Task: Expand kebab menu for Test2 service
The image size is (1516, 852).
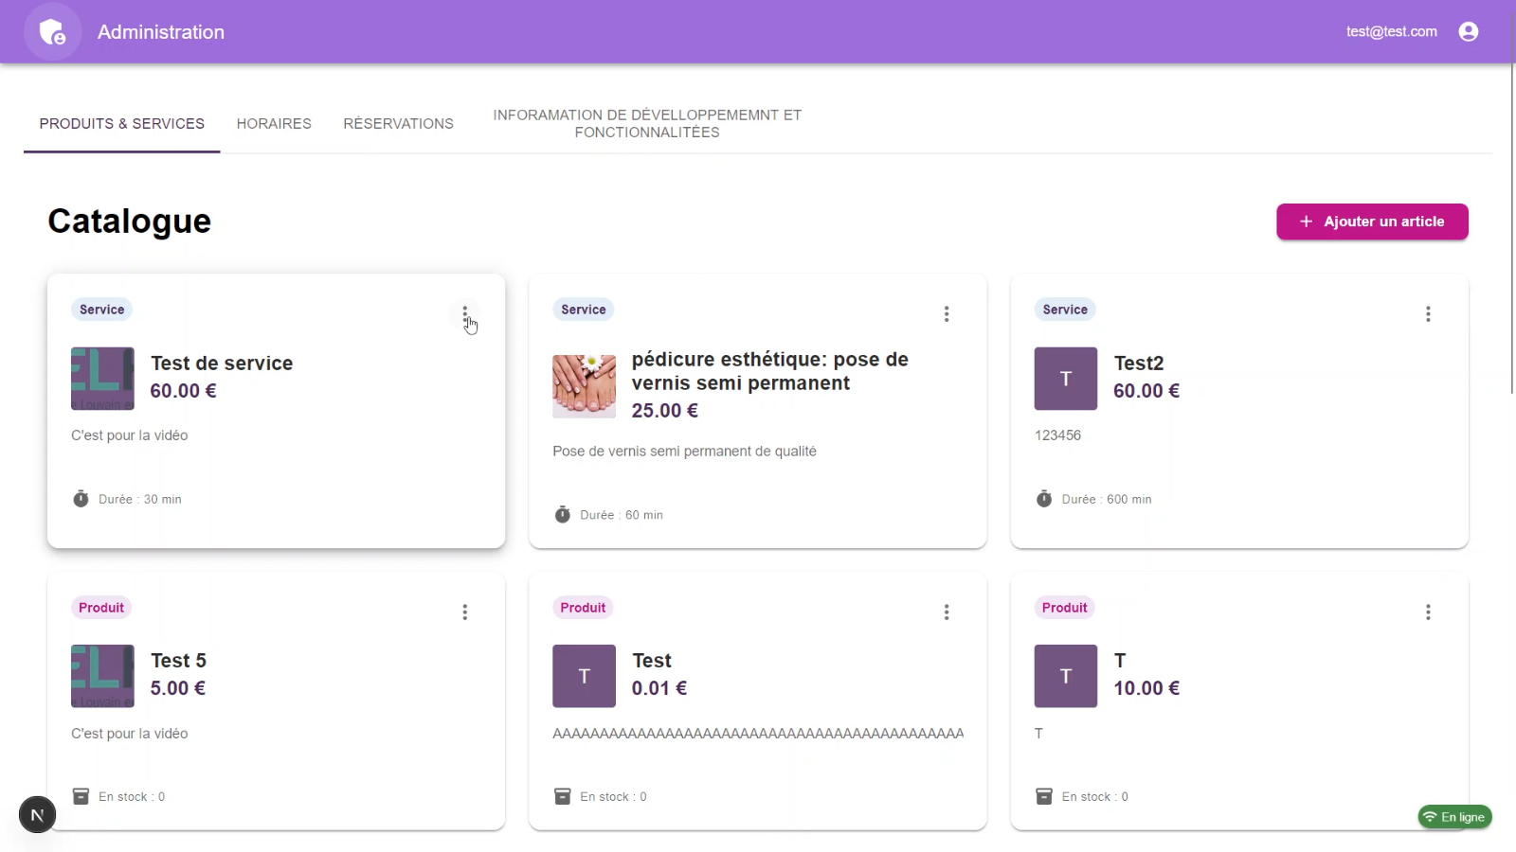Action: (x=1427, y=314)
